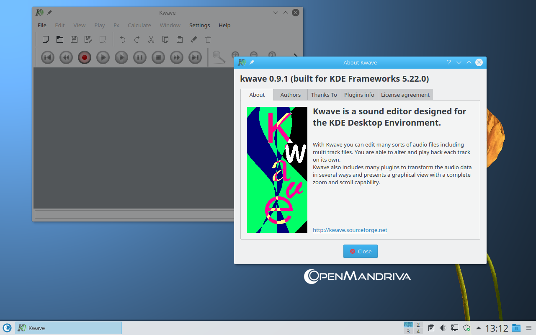Hit the Pause playback button

[x=139, y=57]
